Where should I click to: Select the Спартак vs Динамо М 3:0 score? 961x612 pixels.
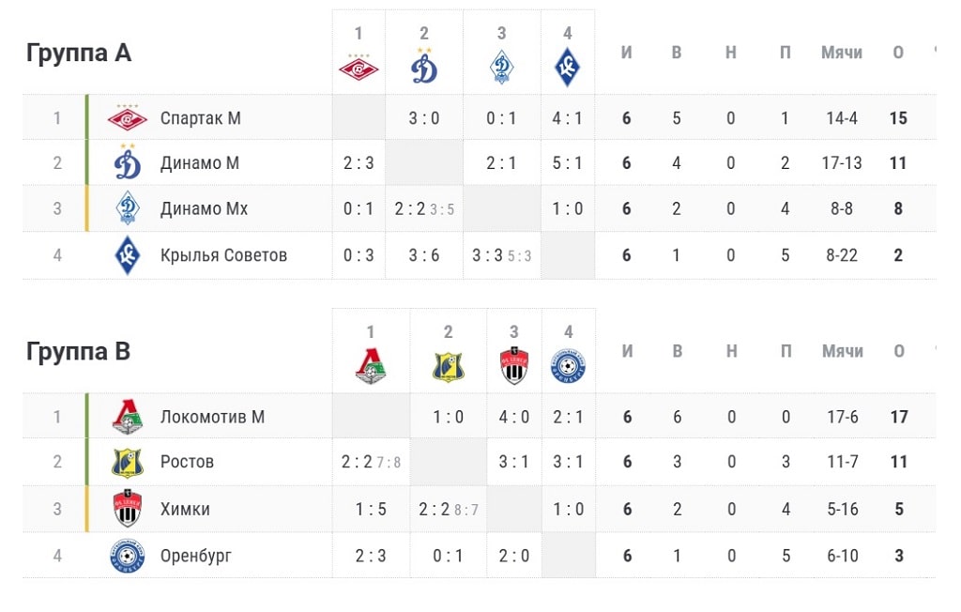(x=424, y=117)
